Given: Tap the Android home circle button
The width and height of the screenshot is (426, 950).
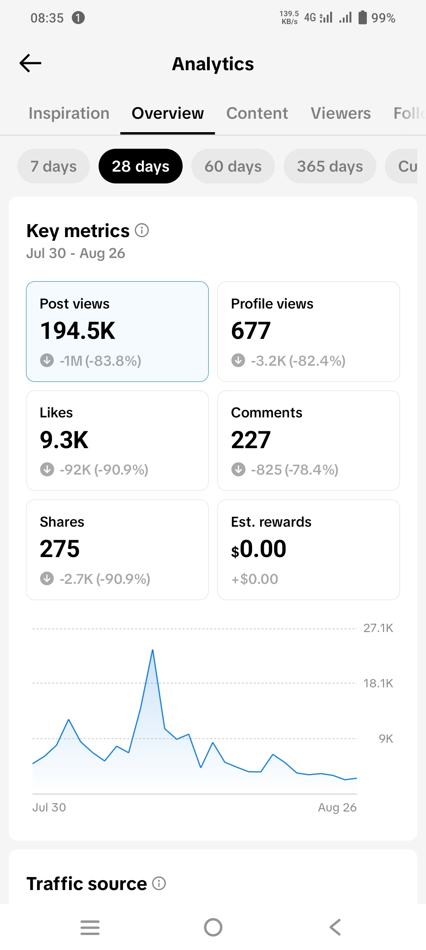Looking at the screenshot, I should click(213, 928).
